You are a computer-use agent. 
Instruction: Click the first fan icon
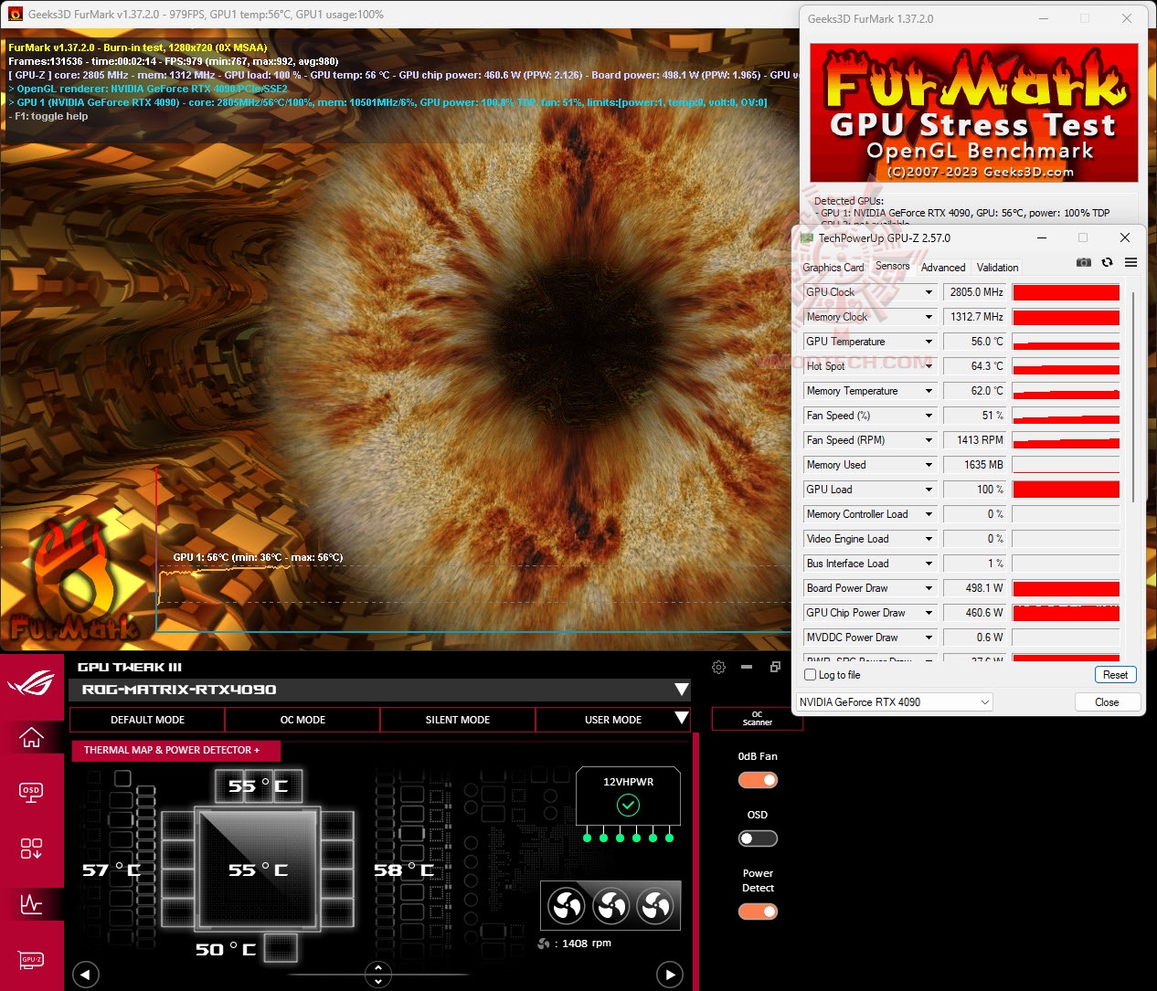pyautogui.click(x=566, y=906)
